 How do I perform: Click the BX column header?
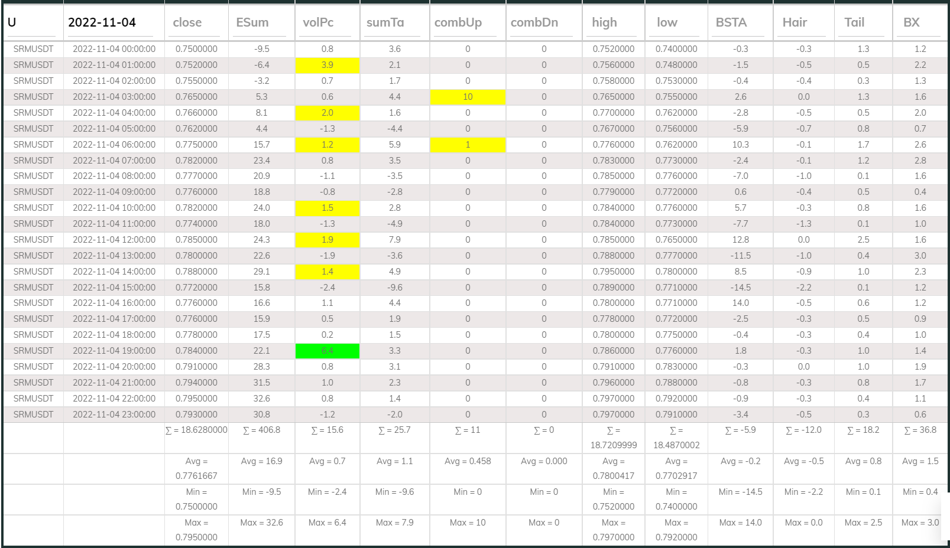911,22
